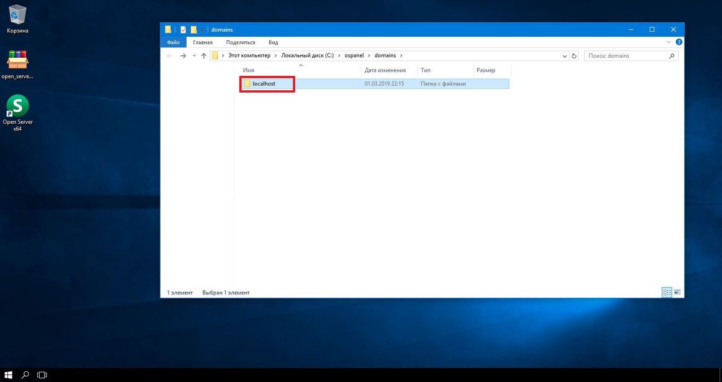Click address bar folder icon
722x382 pixels.
click(x=215, y=56)
